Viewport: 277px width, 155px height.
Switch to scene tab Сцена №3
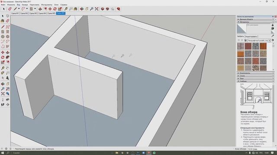click(x=33, y=13)
